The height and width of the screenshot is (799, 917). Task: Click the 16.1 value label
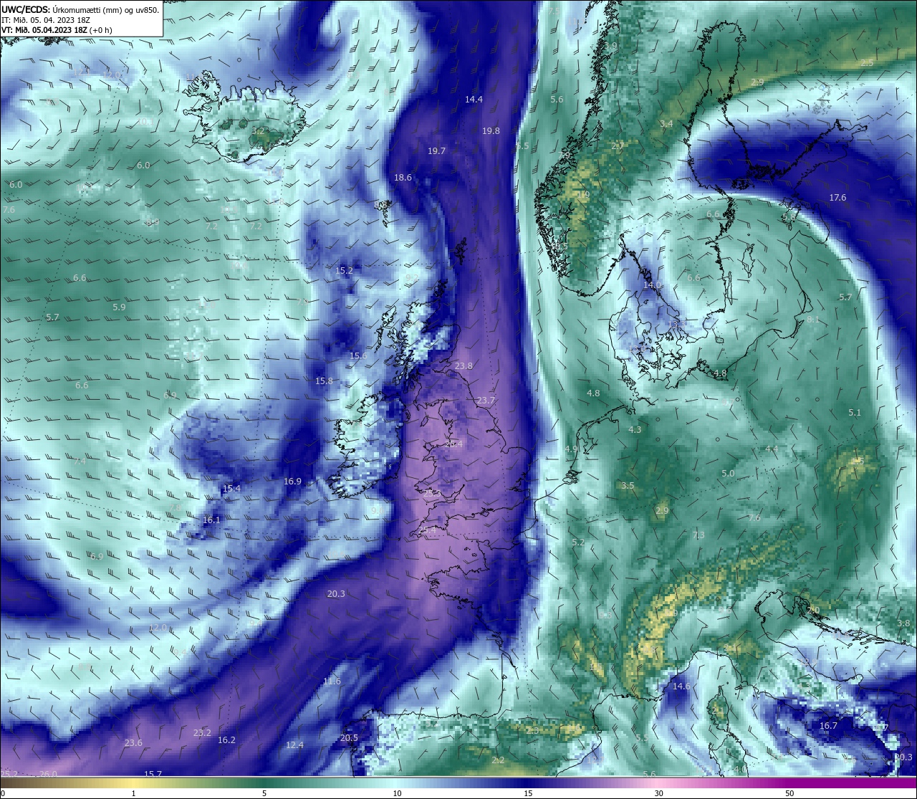[211, 520]
